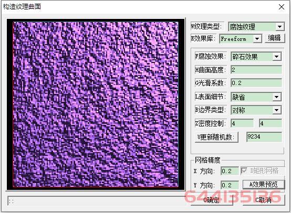This screenshot has width=291, height=213.
Task: Click the first Z密度控制 field
Action: [x=242, y=123]
